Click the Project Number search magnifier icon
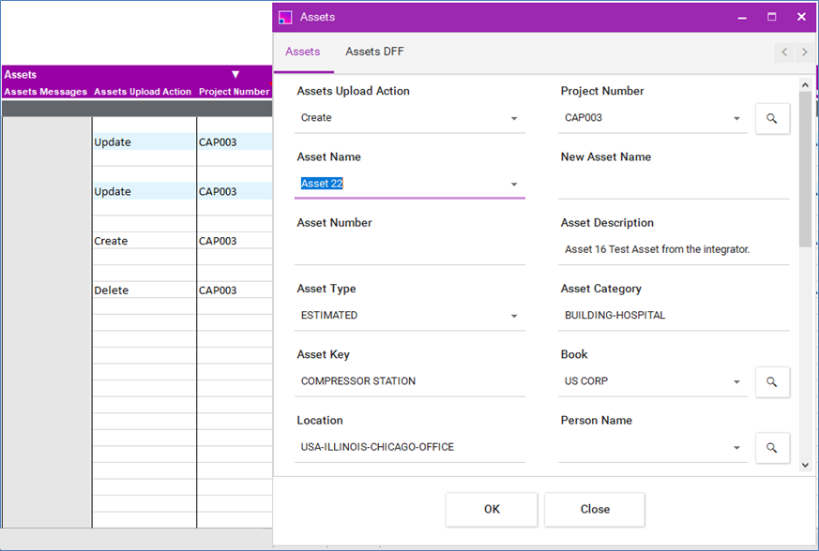Image resolution: width=819 pixels, height=551 pixels. tap(772, 118)
